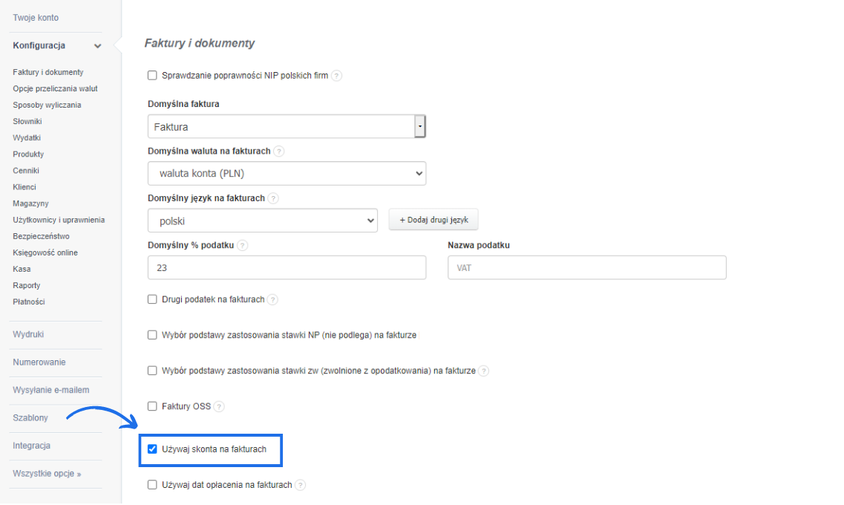844x505 pixels.
Task: Open help icon next to Domyślny % podatku
Action: 243,246
